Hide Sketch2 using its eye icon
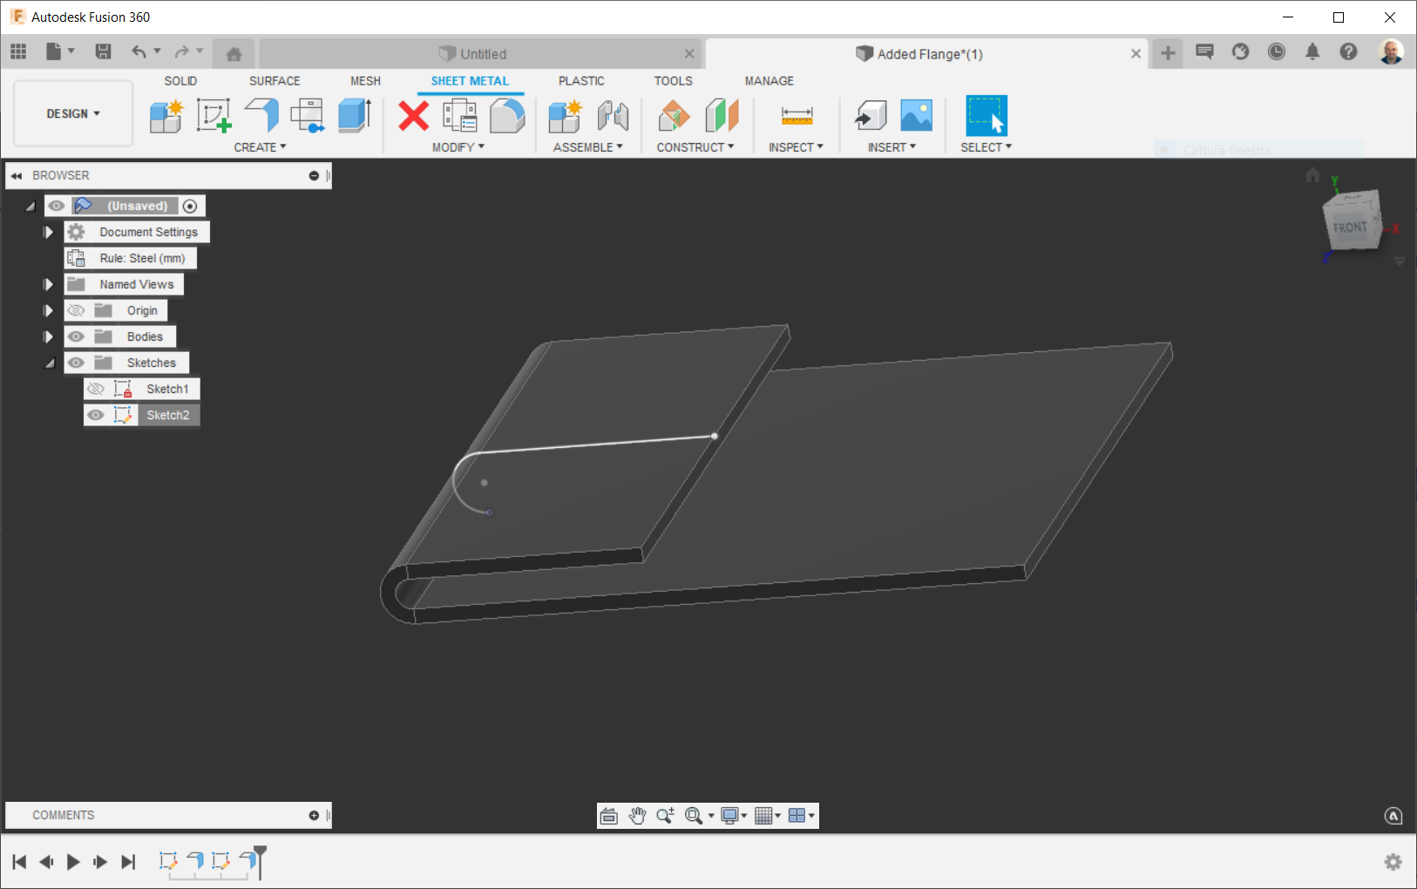This screenshot has height=889, width=1417. click(x=96, y=415)
